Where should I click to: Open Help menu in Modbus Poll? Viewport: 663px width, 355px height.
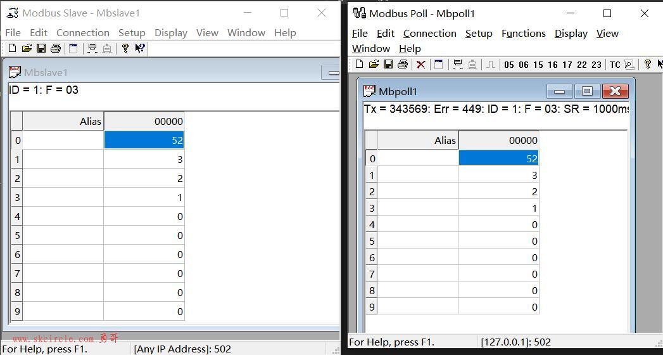(x=410, y=49)
